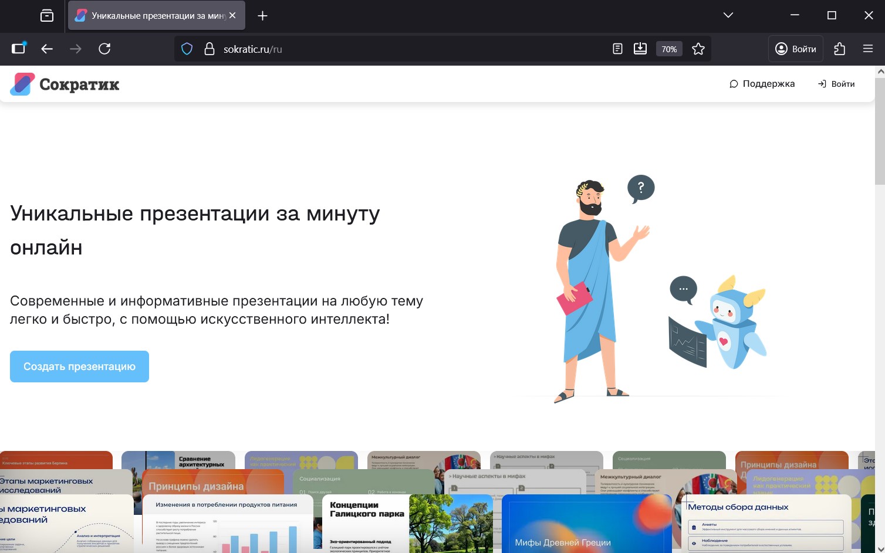Open Firefox View in the top-left corner
This screenshot has width=885, height=553.
tap(47, 15)
